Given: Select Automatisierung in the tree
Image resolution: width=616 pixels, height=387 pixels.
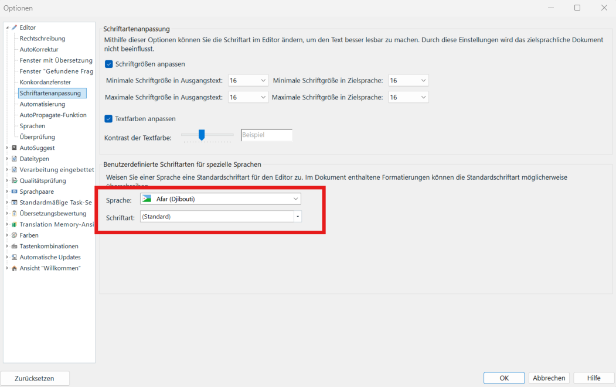Looking at the screenshot, I should [42, 104].
